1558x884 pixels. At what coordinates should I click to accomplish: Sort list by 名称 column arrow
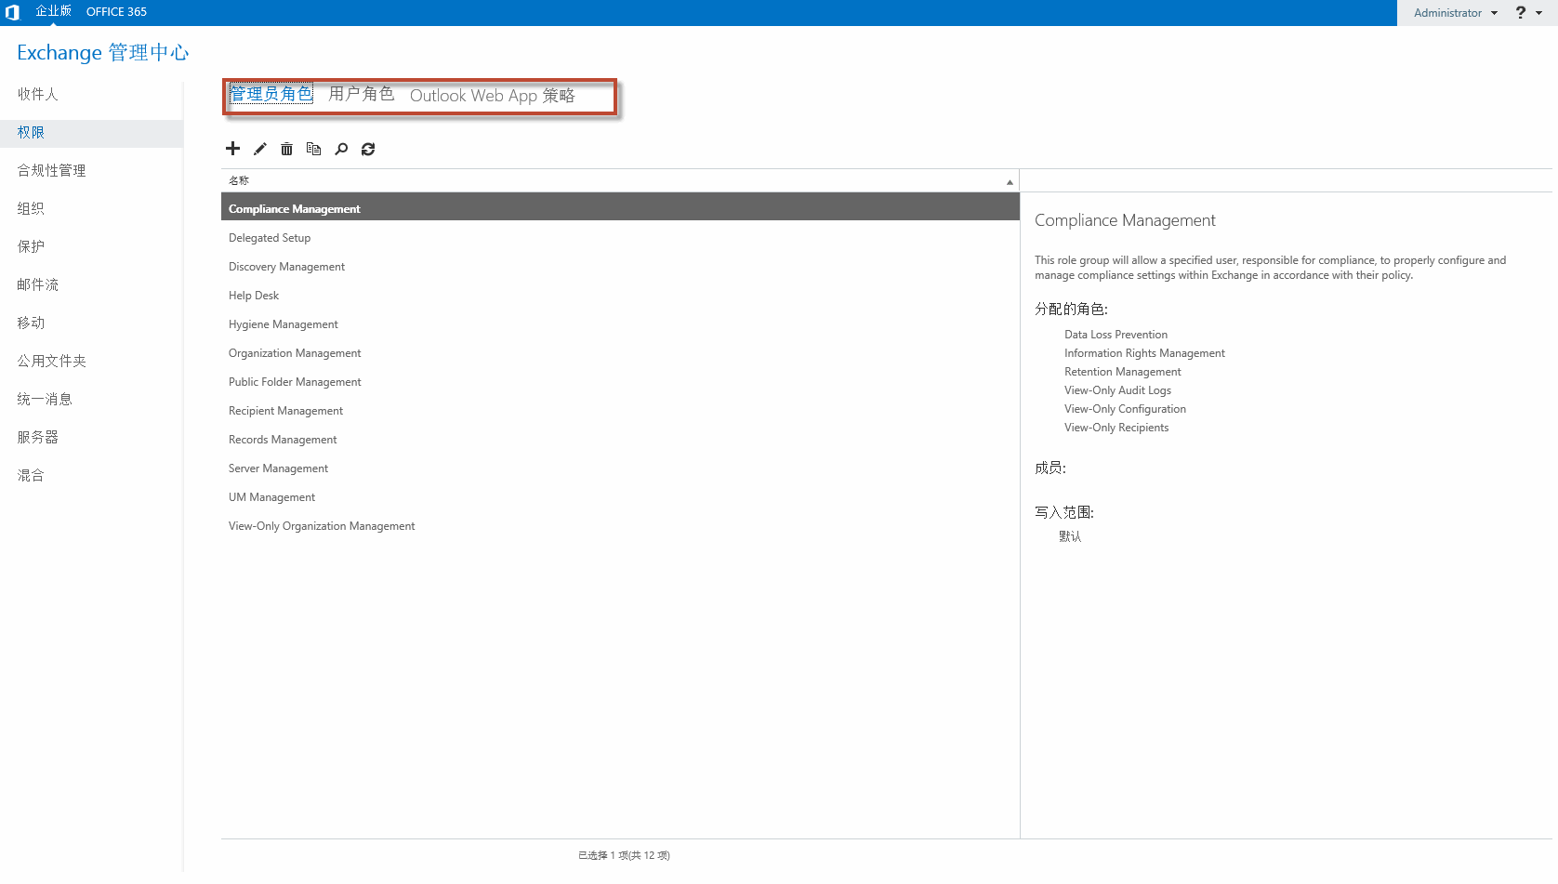(x=1010, y=182)
